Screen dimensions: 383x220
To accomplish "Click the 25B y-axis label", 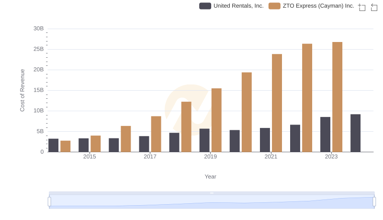I will tap(39, 49).
